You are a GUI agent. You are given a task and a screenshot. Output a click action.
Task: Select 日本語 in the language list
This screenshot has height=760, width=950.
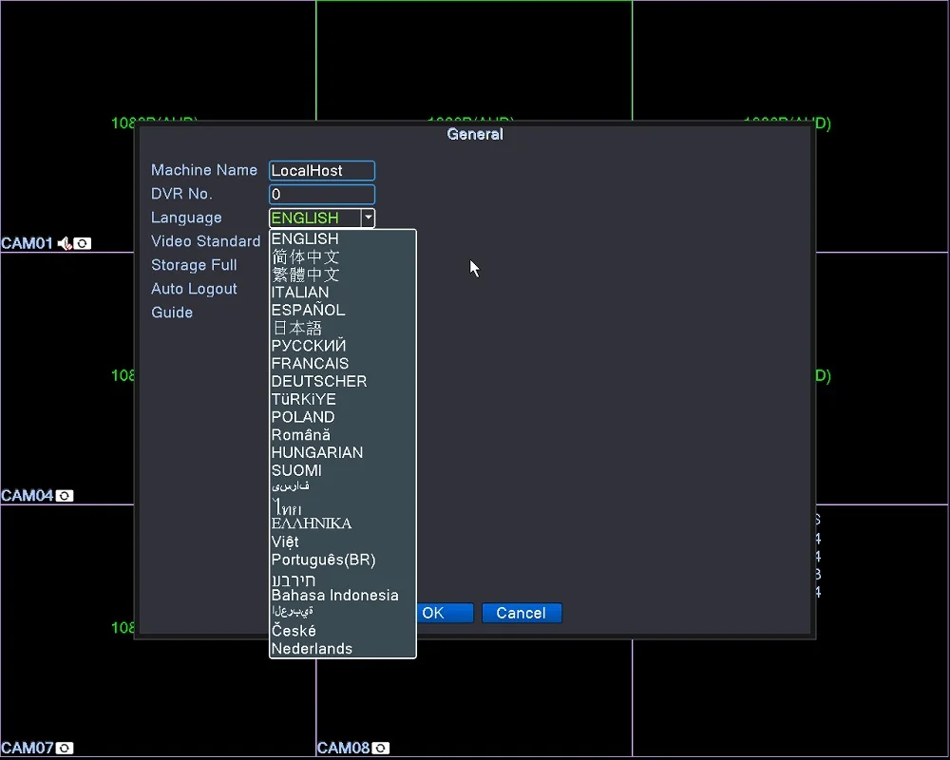(x=342, y=328)
